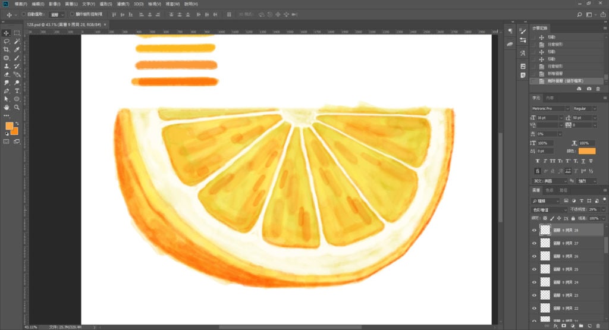Select the Crop tool
The width and height of the screenshot is (609, 330).
pos(6,49)
